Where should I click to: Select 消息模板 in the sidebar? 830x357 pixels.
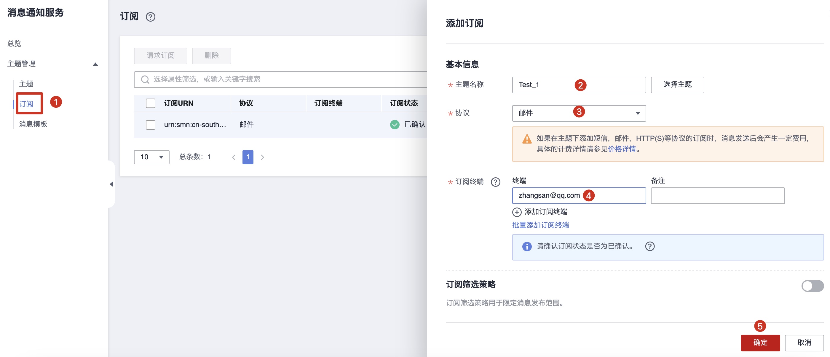click(33, 124)
